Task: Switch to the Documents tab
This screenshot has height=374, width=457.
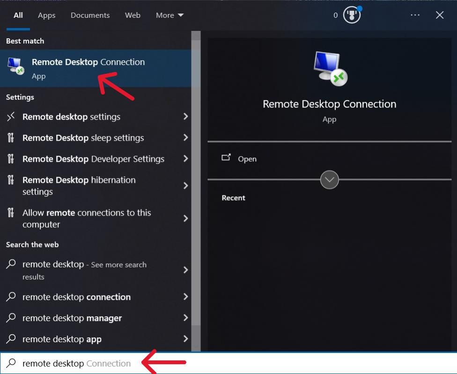Action: (x=90, y=15)
